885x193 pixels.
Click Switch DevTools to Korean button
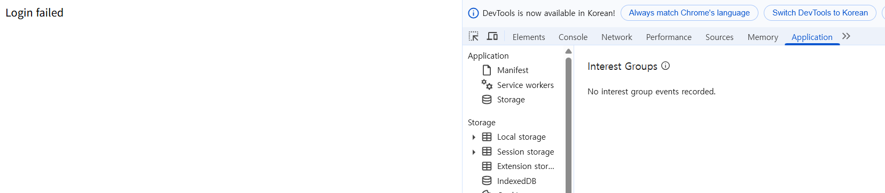(820, 13)
